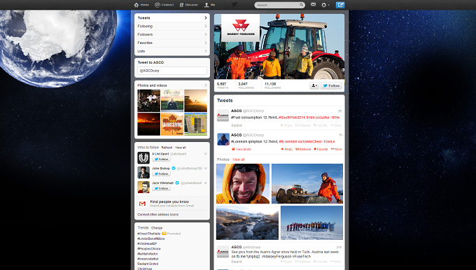Screen dimensions: 476x270
Task: Open user actions dropdown beside Follow
Action: (x=314, y=85)
